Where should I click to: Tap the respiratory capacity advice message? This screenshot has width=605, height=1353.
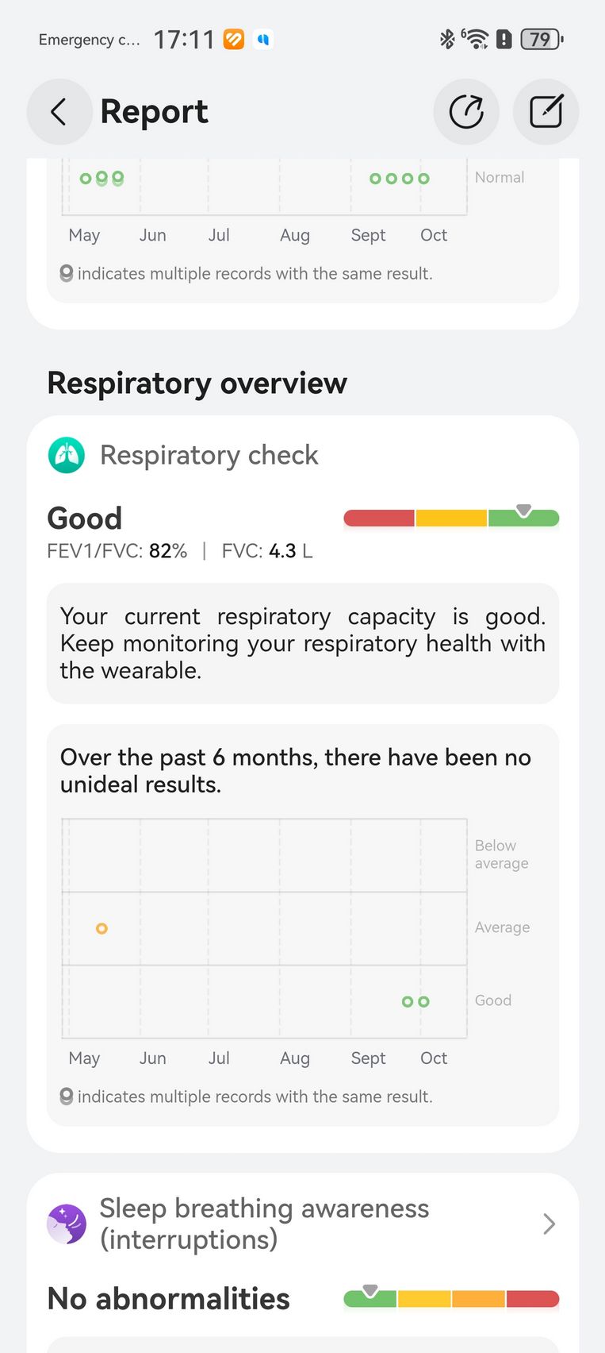coord(302,643)
